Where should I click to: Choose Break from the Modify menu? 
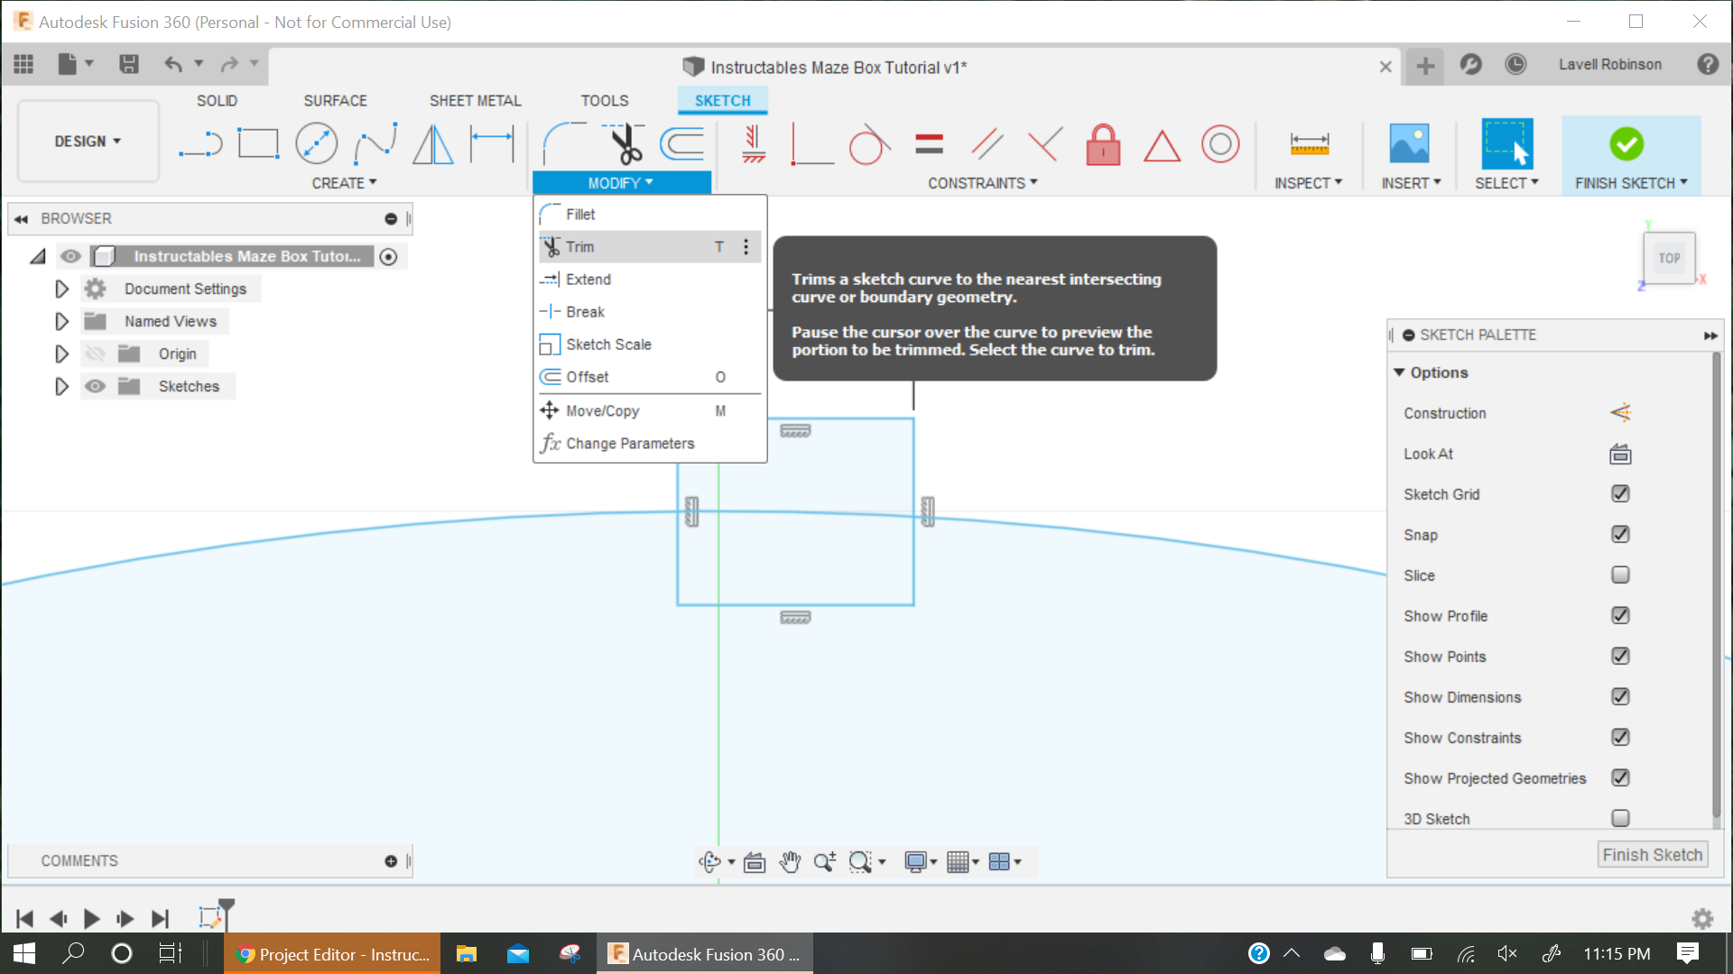(650, 312)
